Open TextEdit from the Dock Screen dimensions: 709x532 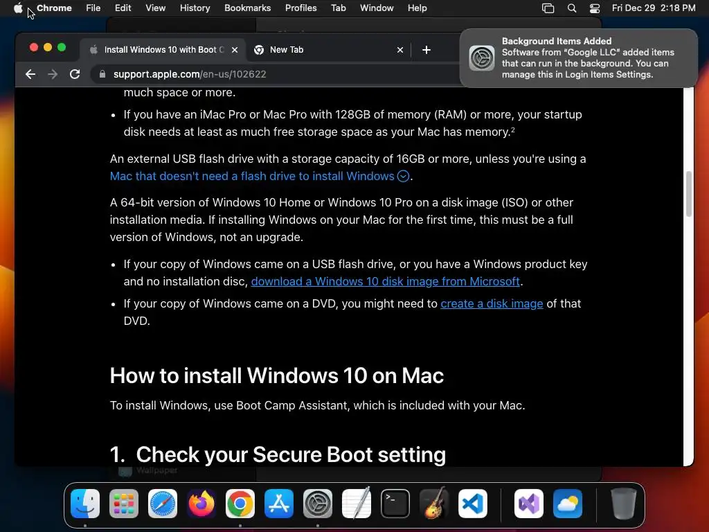coord(357,504)
